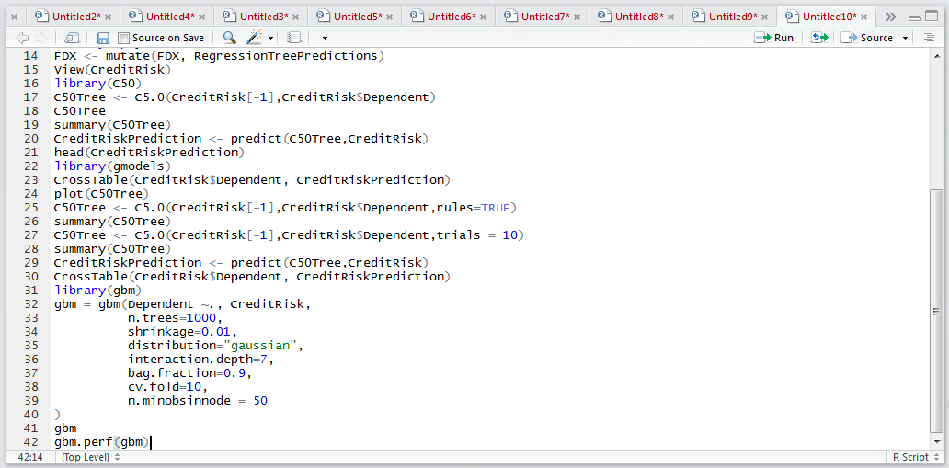Open the R Script file type dropdown
The image size is (949, 468).
pyautogui.click(x=914, y=457)
